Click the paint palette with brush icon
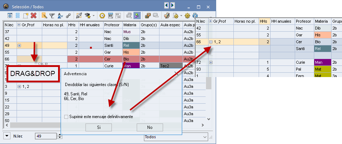The height and width of the screenshot is (144, 342). [x=167, y=15]
